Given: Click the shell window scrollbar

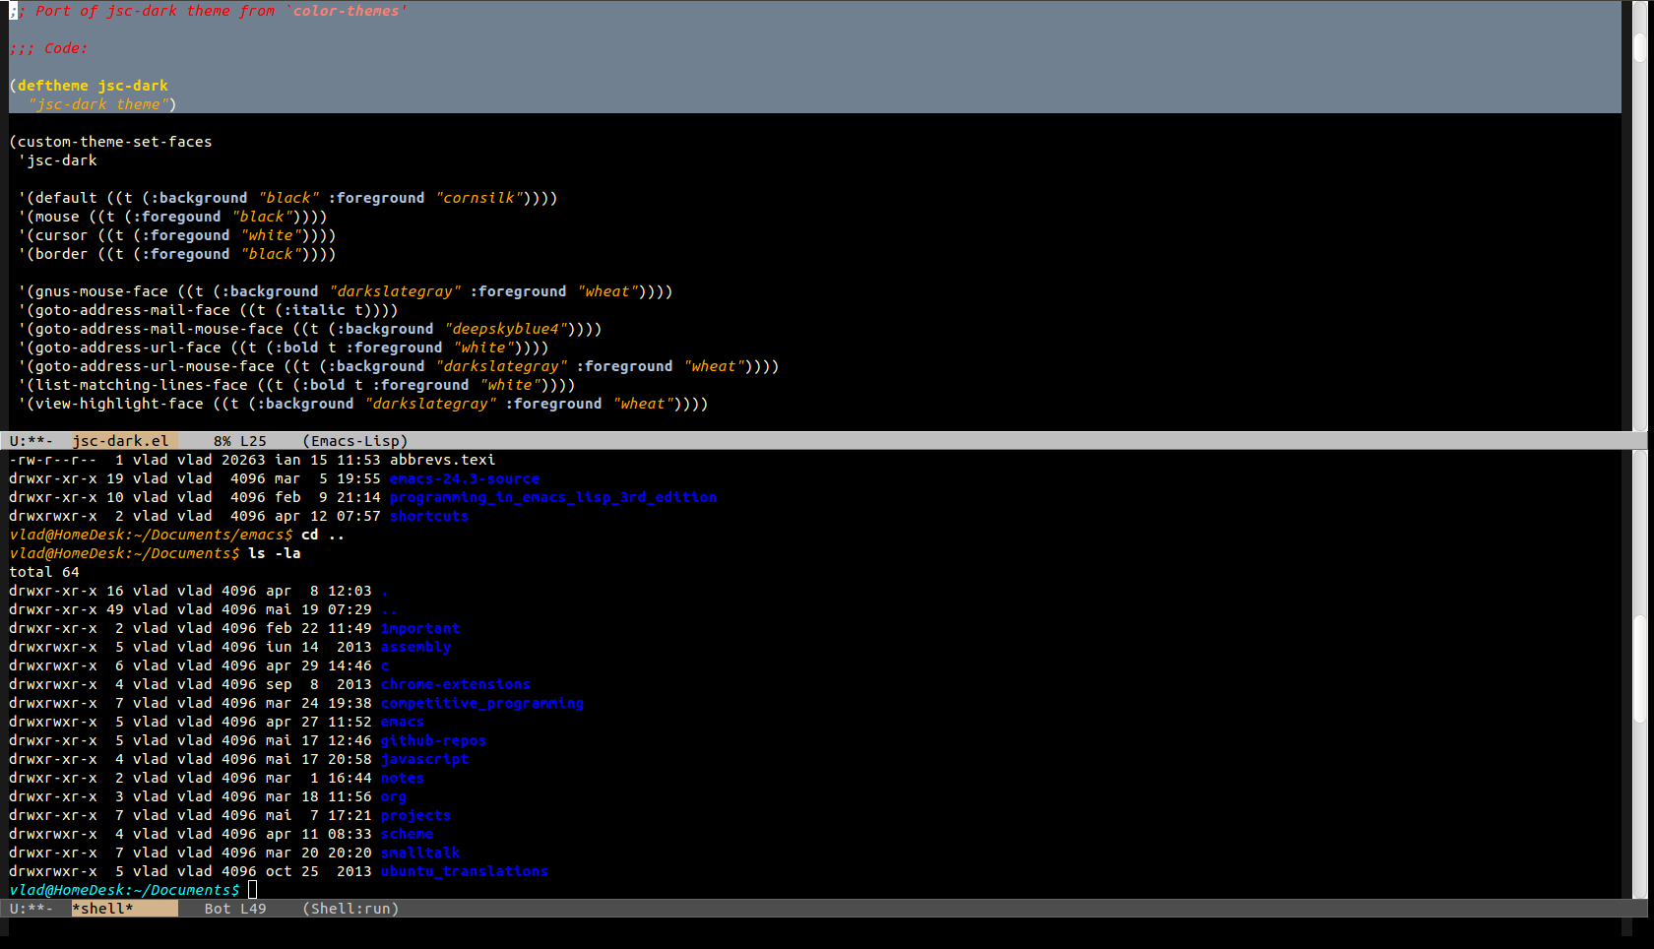Looking at the screenshot, I should 1639,674.
